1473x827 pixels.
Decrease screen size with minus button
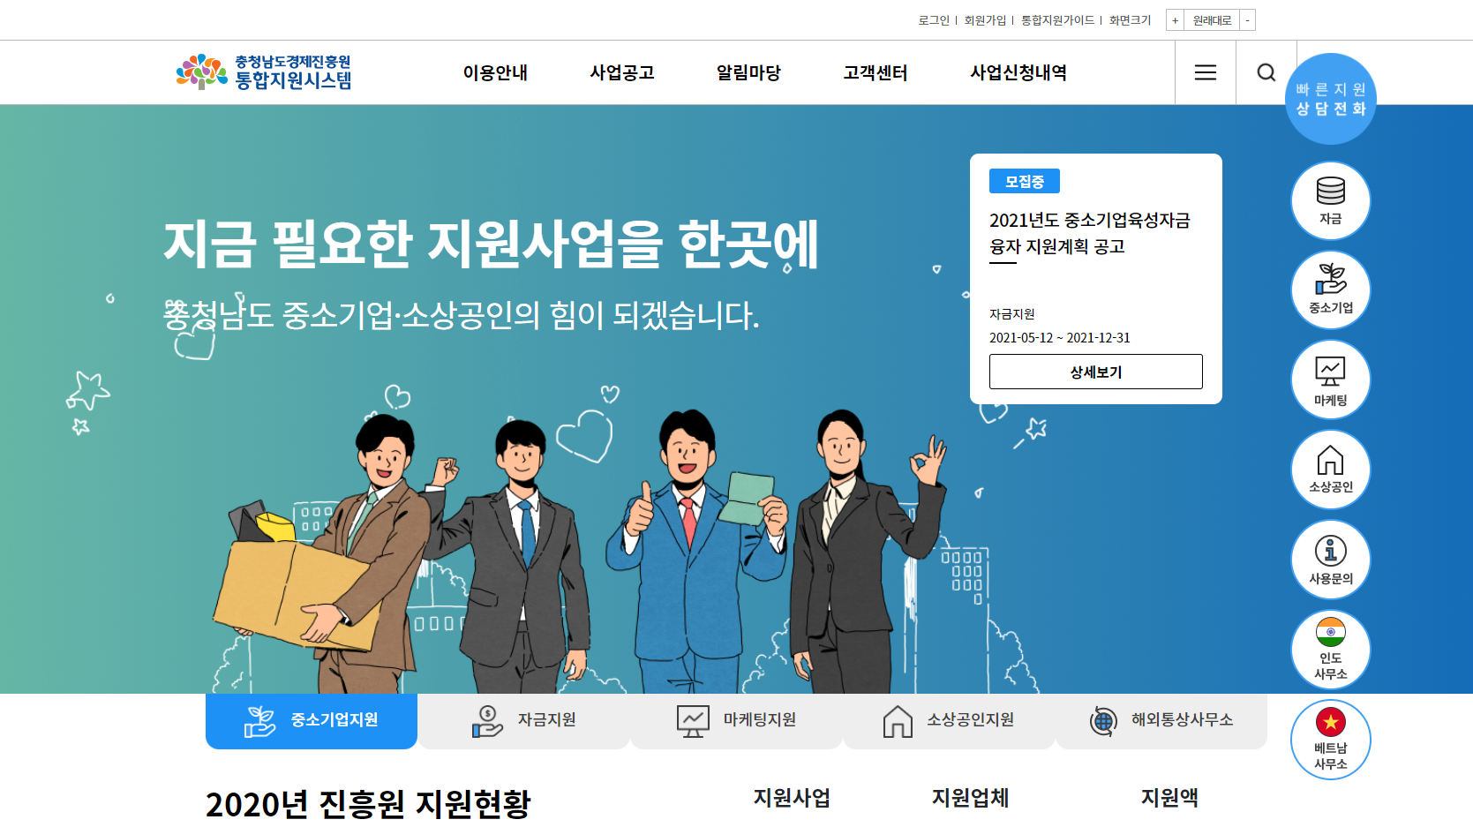1247,20
